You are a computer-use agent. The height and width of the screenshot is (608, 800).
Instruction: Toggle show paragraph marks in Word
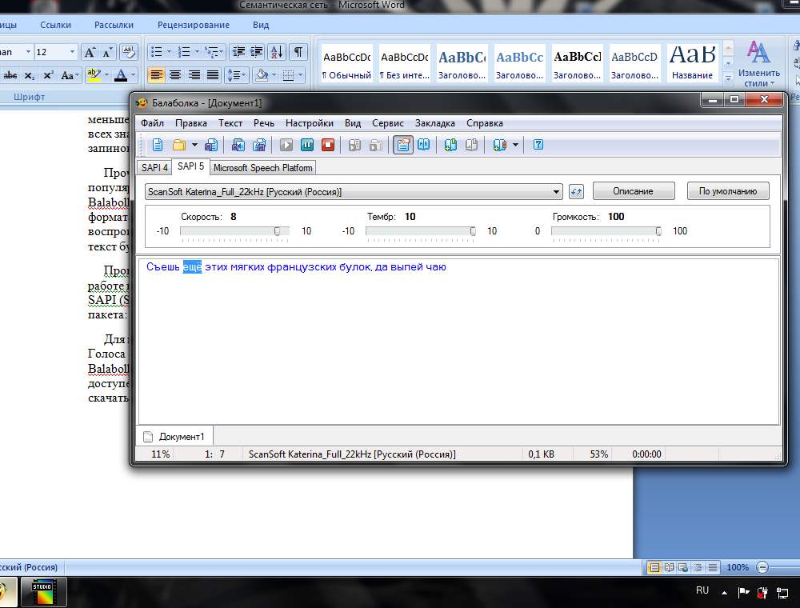(x=298, y=52)
